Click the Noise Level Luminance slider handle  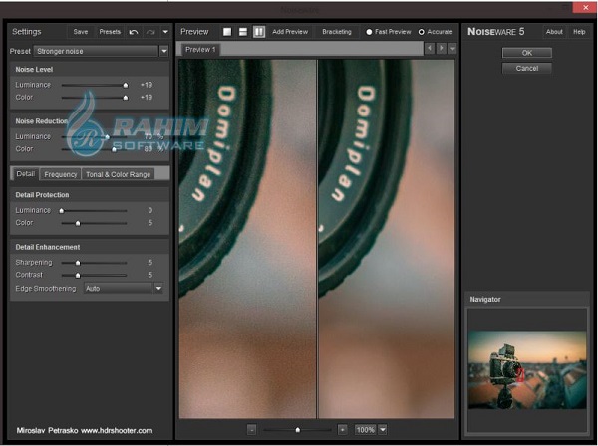[x=126, y=85]
